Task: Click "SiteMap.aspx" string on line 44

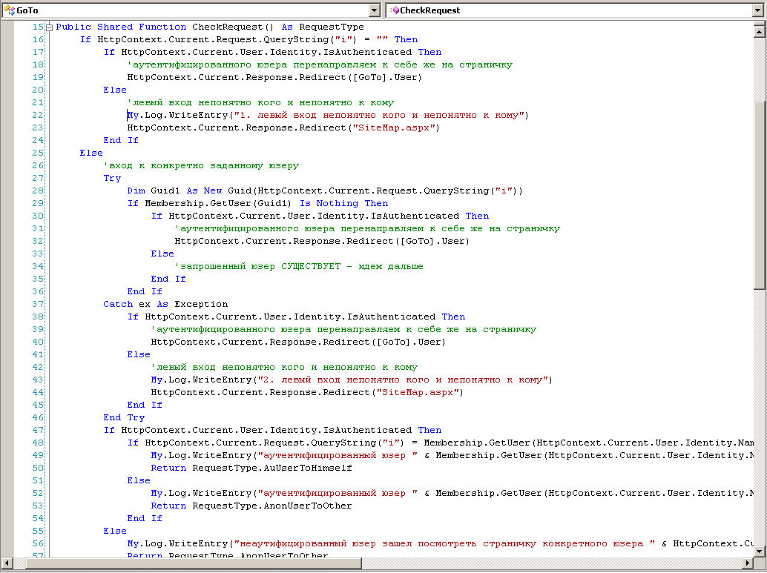Action: point(418,393)
